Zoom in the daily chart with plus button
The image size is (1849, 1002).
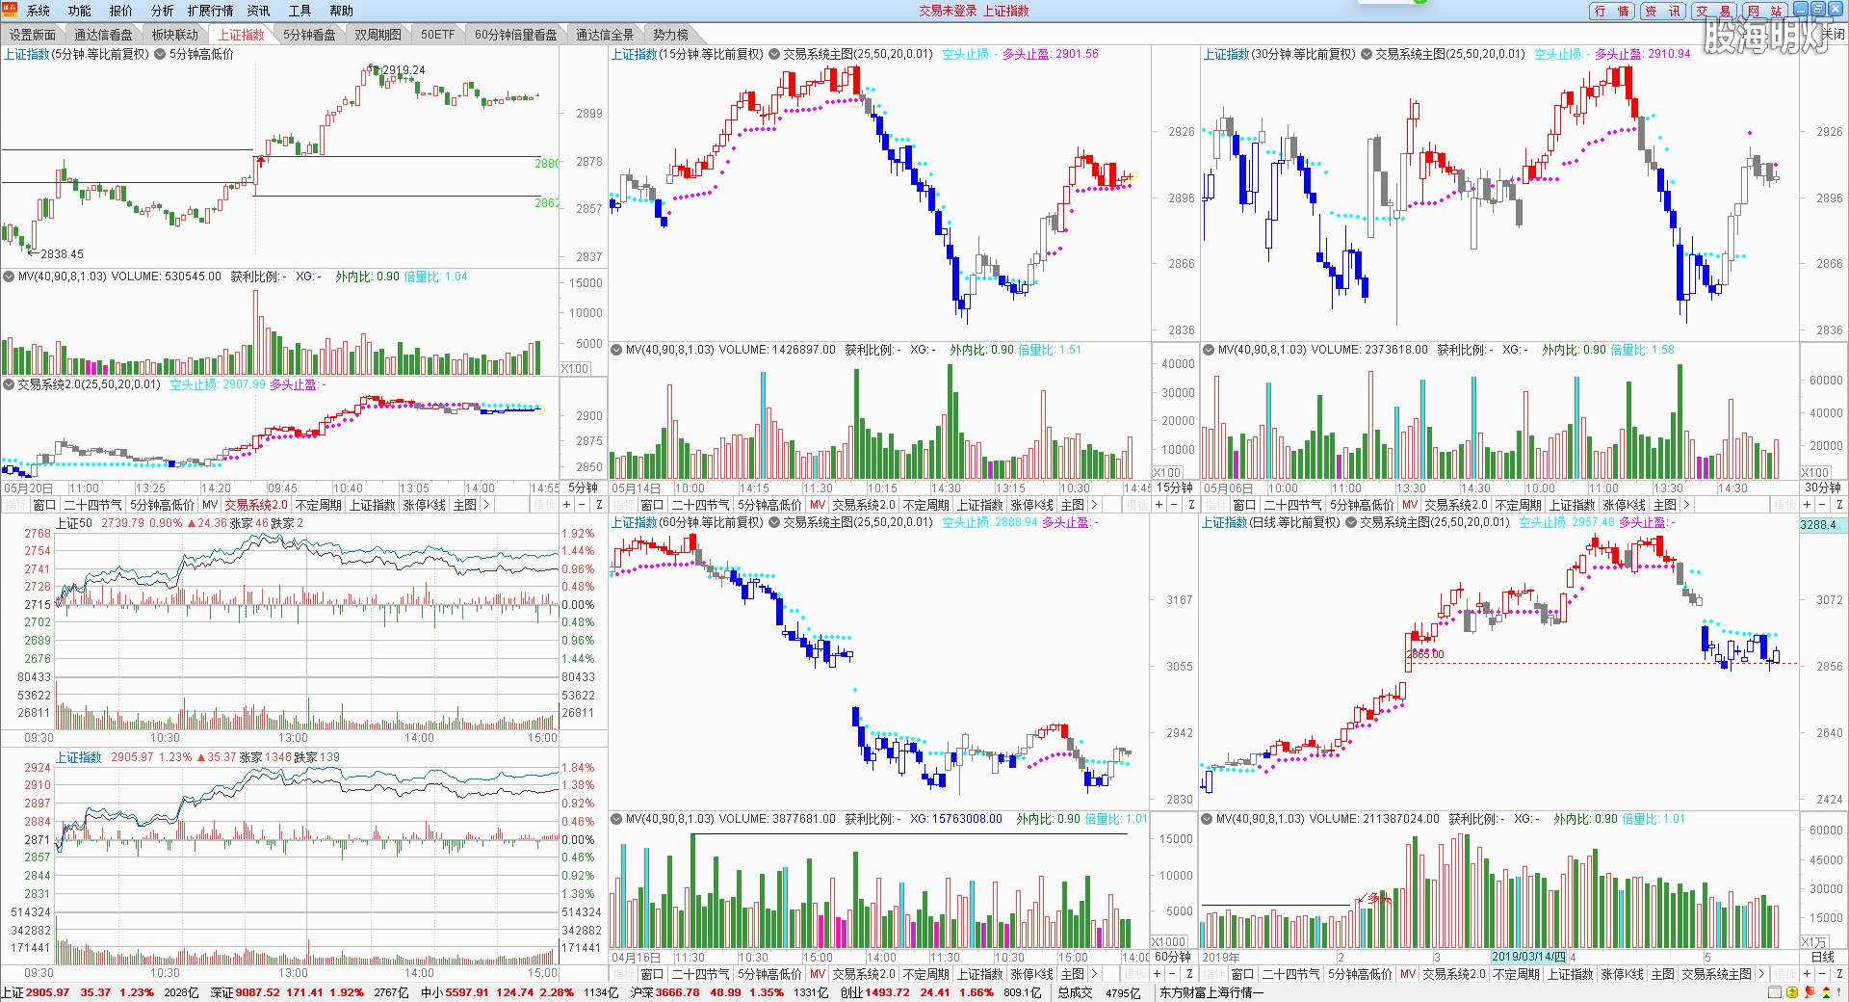(1808, 974)
